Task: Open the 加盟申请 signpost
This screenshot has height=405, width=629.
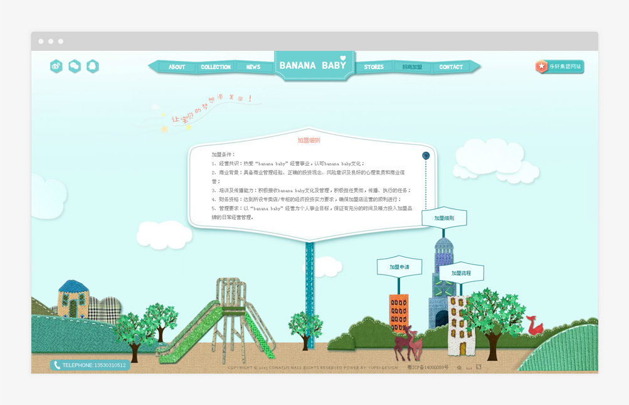Action: (x=399, y=267)
